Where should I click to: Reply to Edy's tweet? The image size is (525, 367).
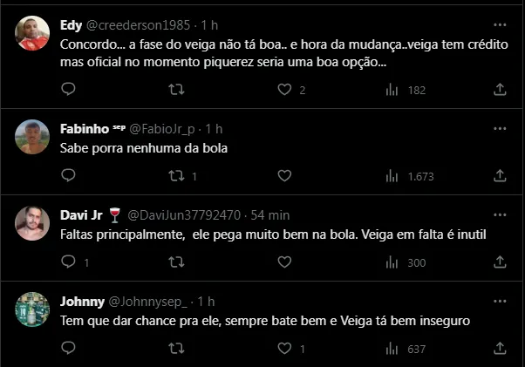67,89
